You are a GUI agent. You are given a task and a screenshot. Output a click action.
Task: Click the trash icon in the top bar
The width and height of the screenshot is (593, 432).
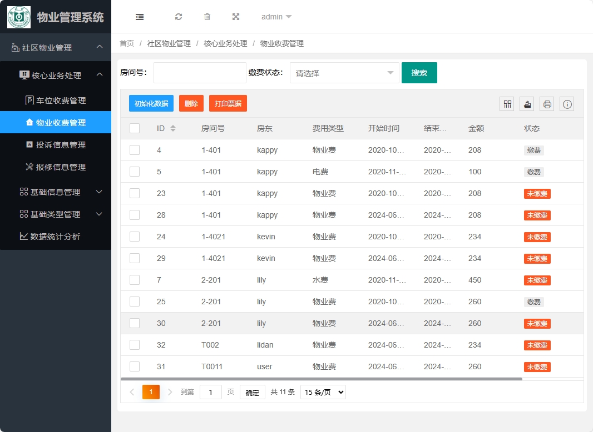click(x=207, y=17)
